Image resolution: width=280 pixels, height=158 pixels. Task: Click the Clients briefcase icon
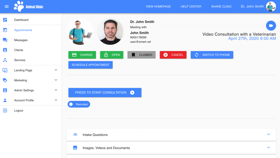tap(5, 50)
